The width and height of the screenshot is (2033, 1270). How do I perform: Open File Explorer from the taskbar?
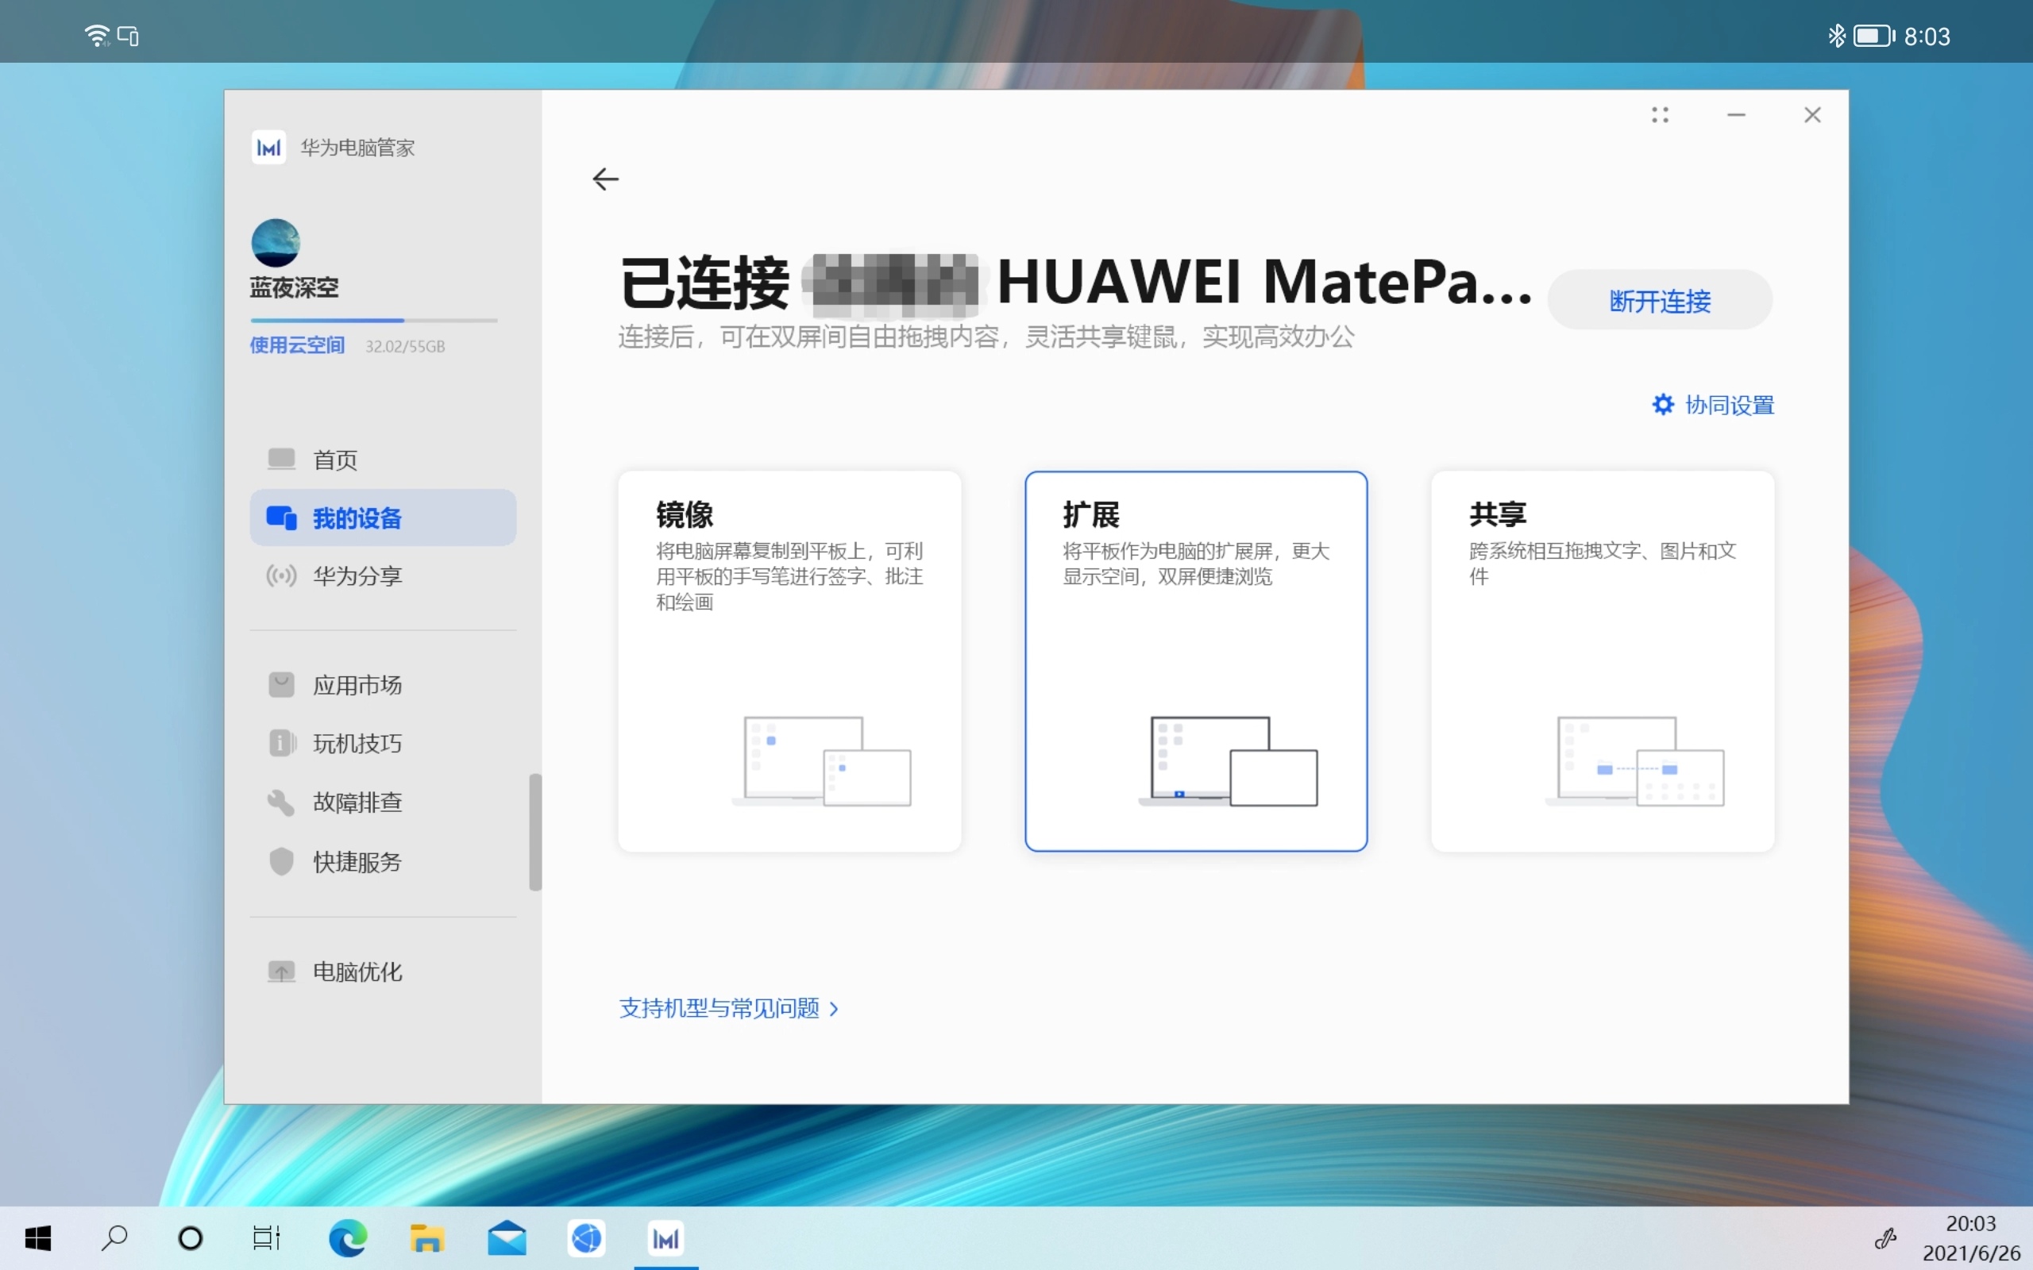(x=426, y=1238)
